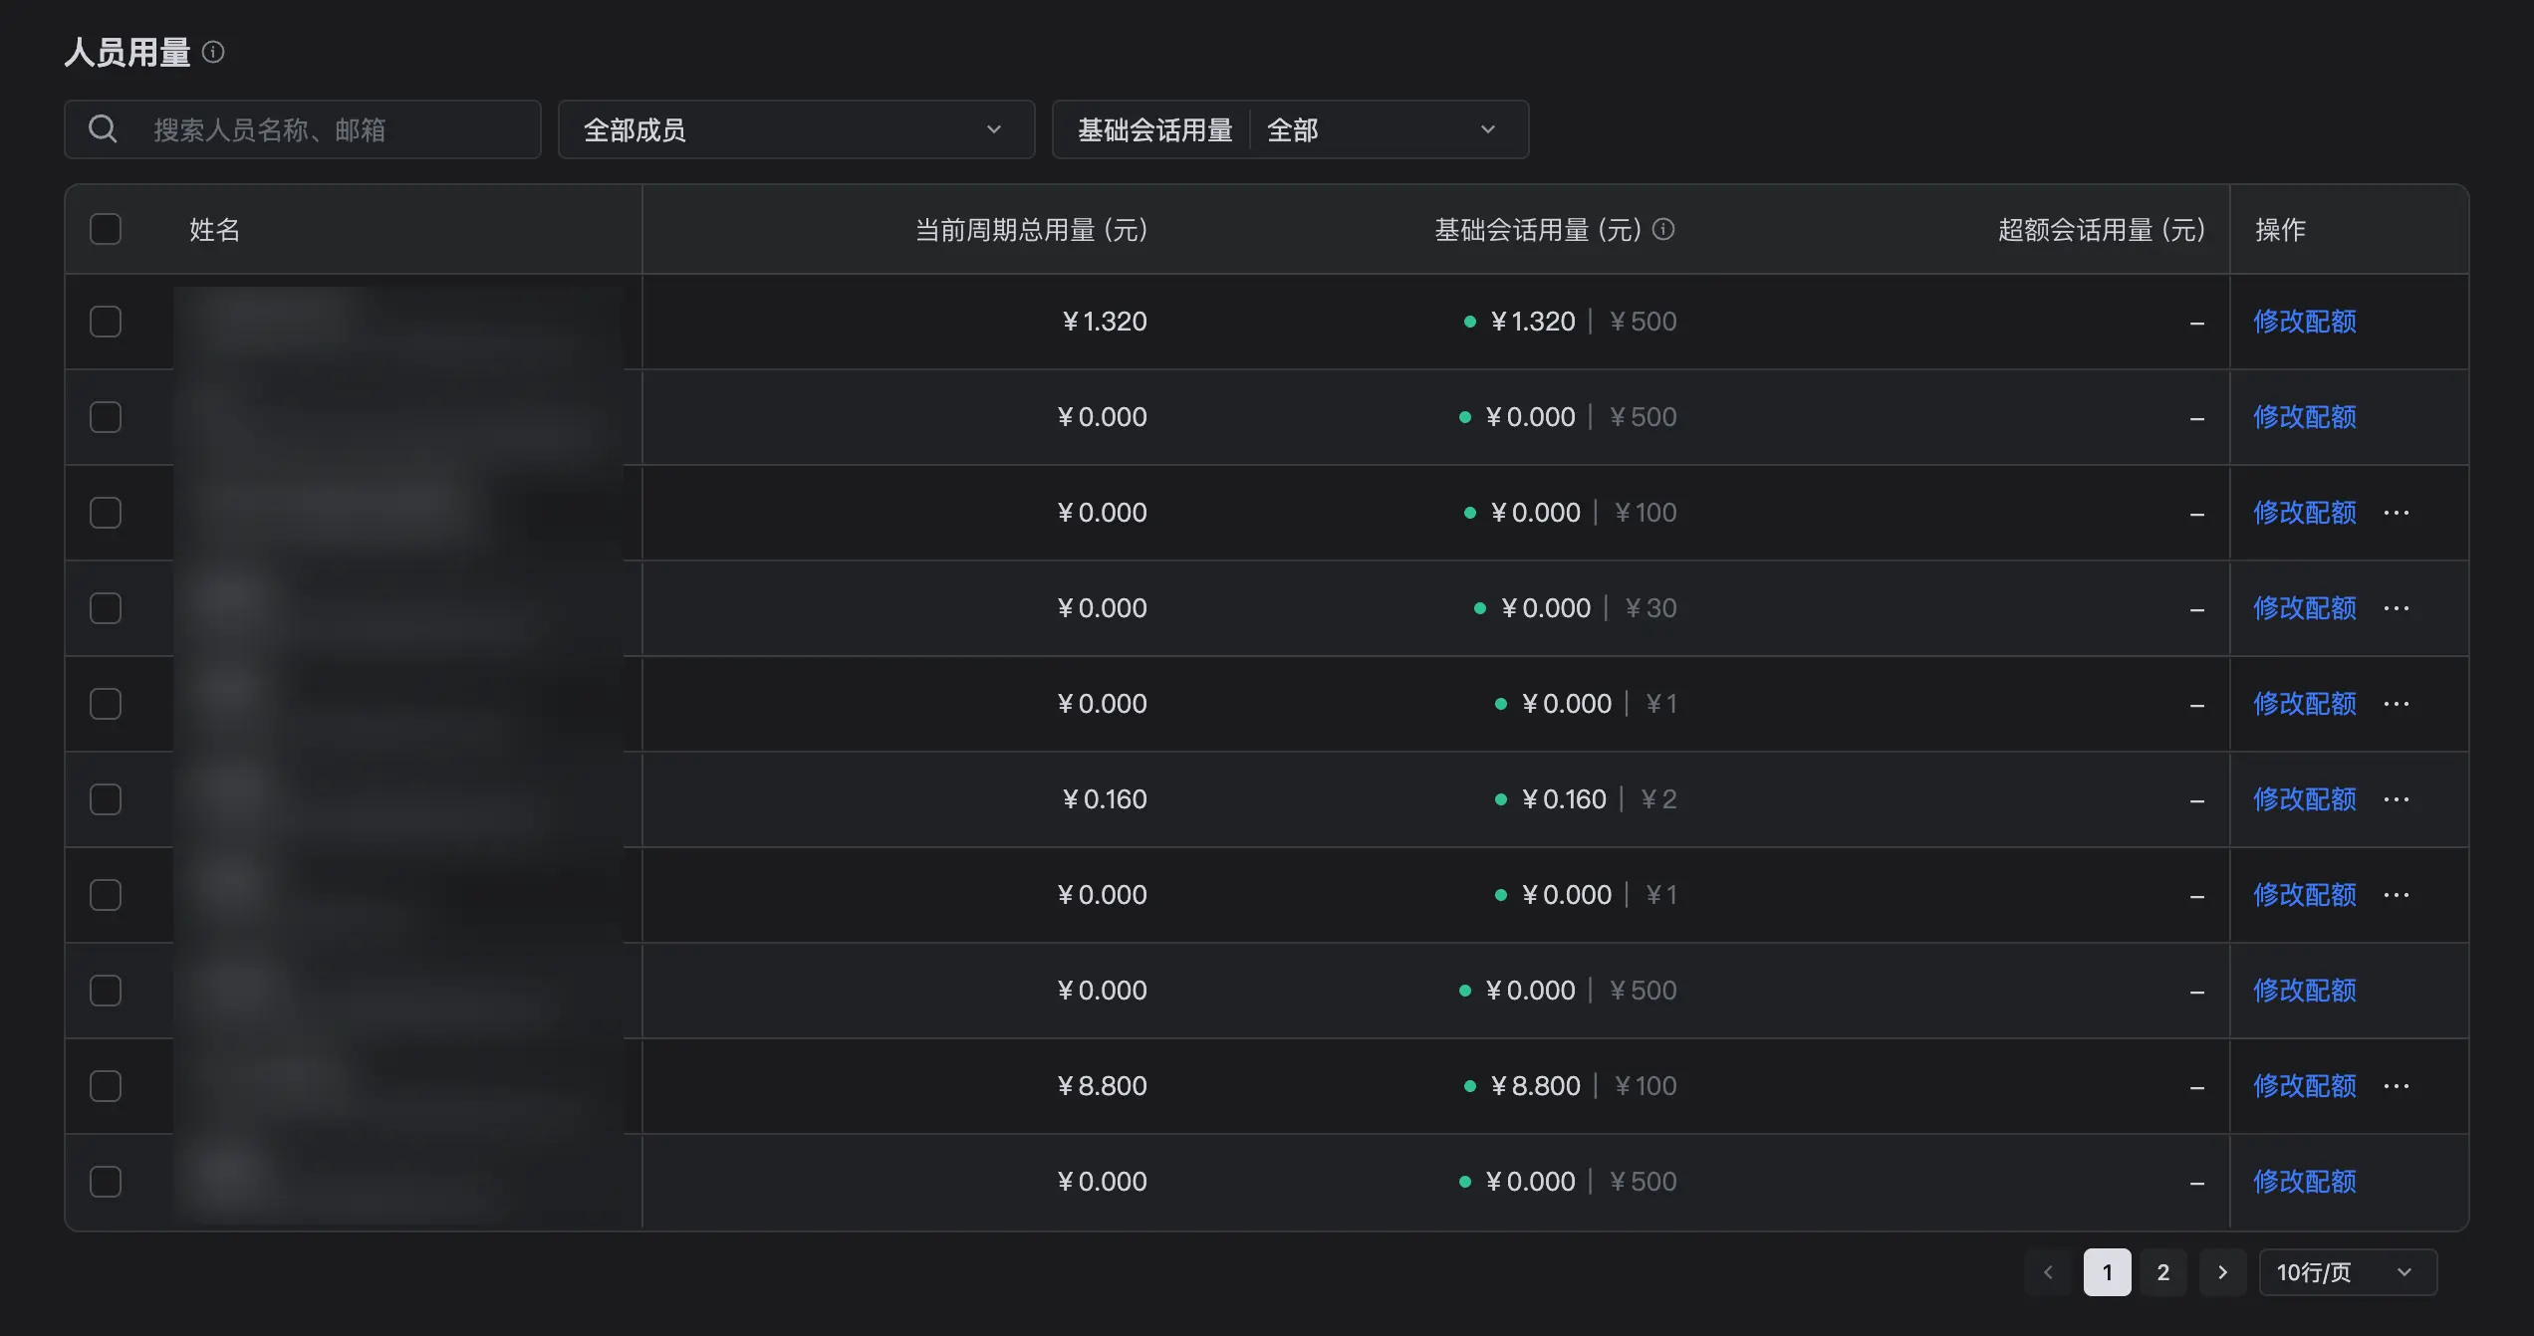This screenshot has height=1336, width=2534.
Task: Go to next page with right arrow
Action: (x=2222, y=1272)
